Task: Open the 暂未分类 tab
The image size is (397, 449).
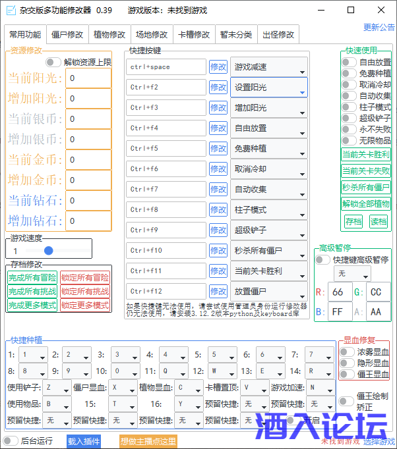Action: click(236, 35)
